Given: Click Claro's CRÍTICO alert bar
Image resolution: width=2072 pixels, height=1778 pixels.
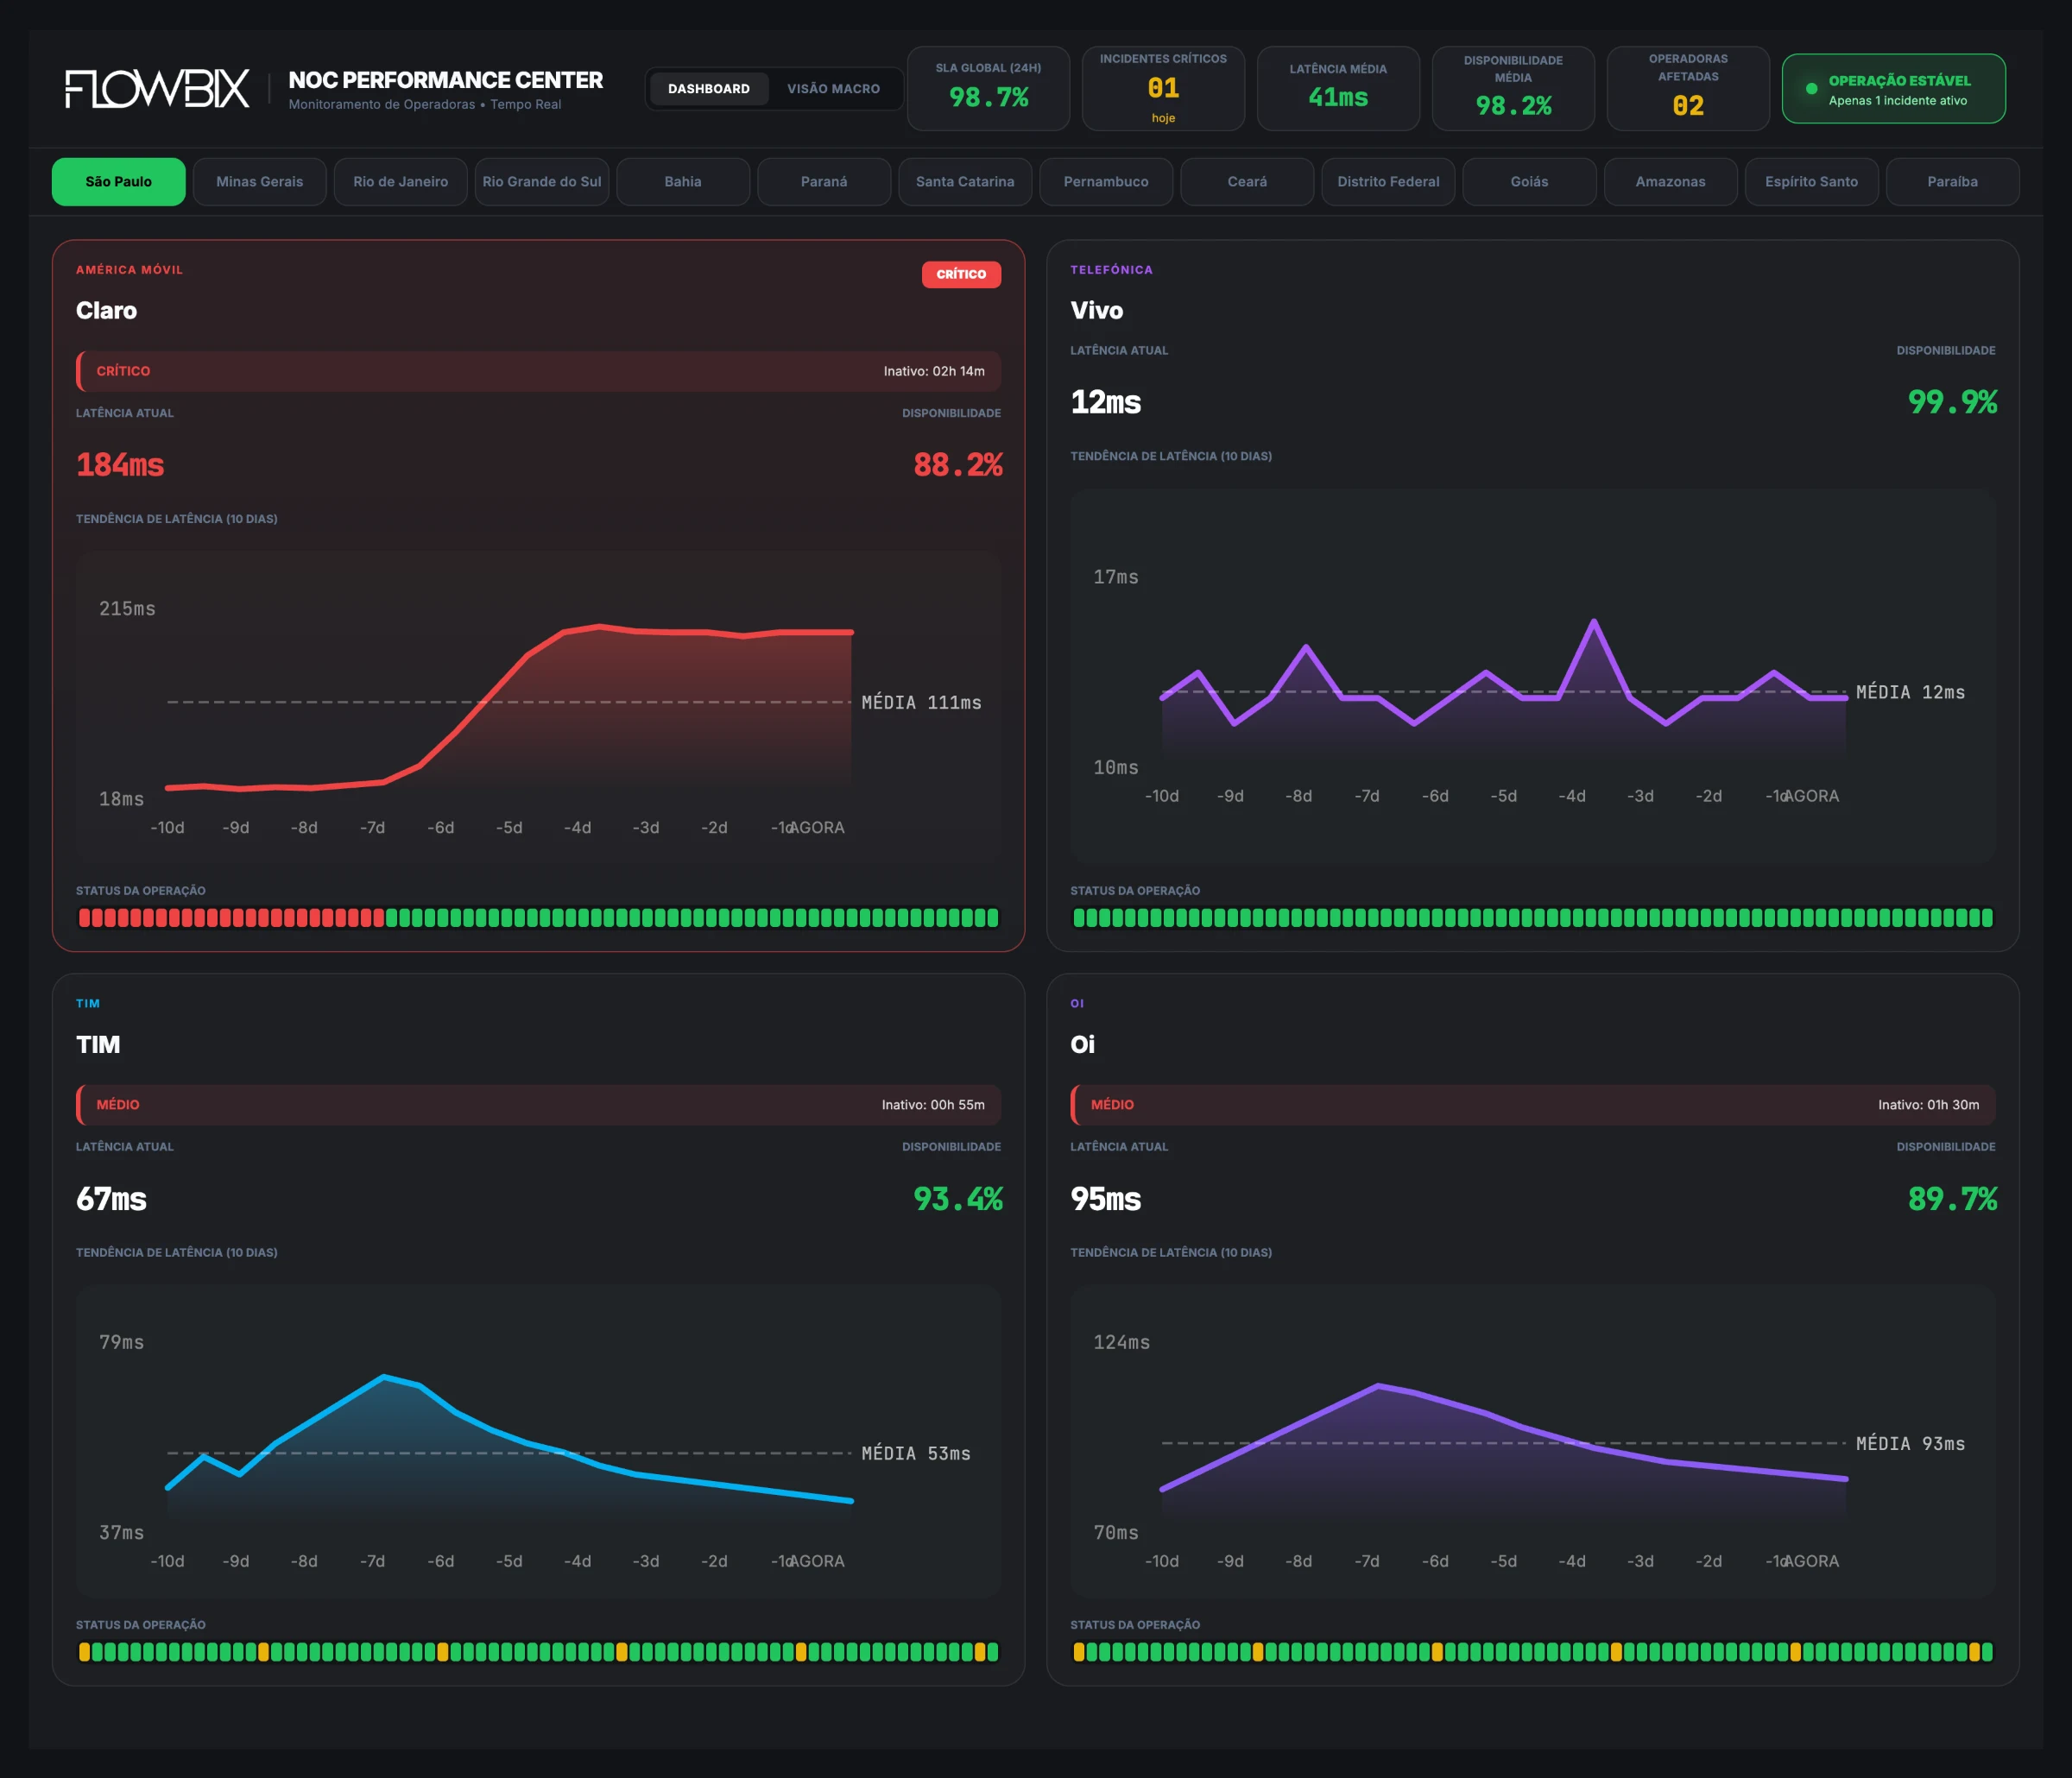Looking at the screenshot, I should pyautogui.click(x=538, y=371).
